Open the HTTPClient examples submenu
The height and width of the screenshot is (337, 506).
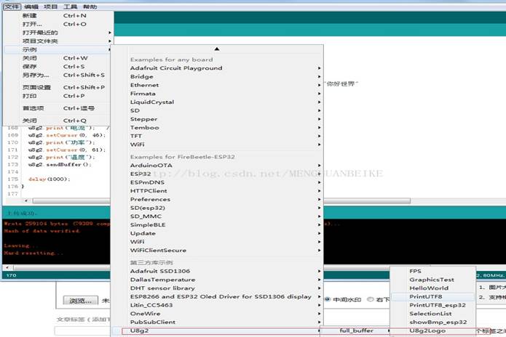pos(217,191)
